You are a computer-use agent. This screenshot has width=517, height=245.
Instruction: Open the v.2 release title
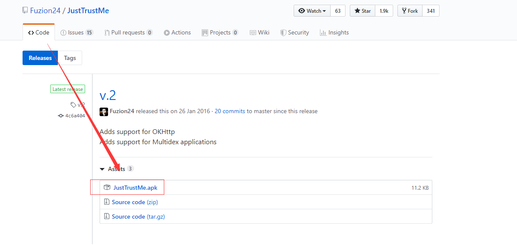tap(108, 94)
